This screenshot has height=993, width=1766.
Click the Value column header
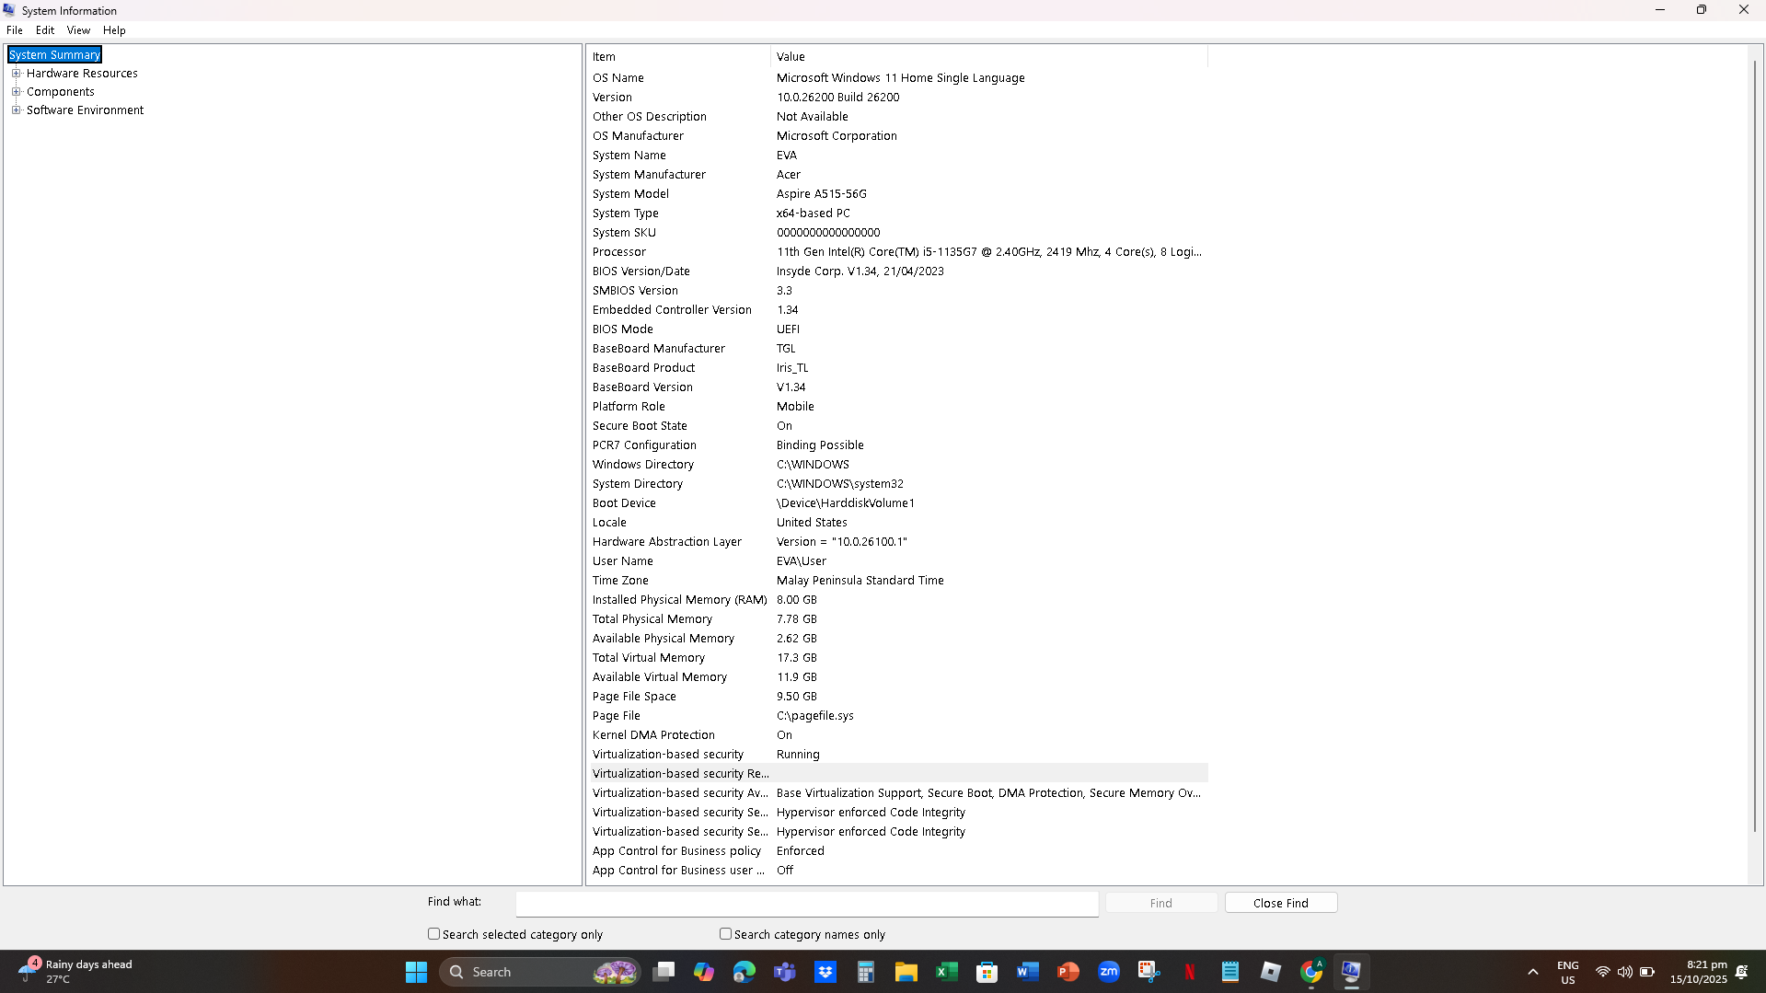(x=989, y=57)
